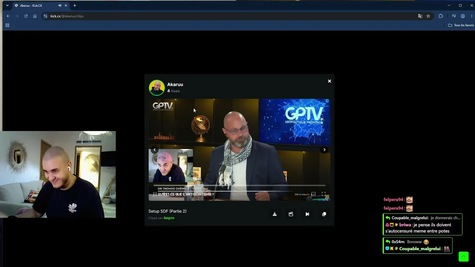The width and height of the screenshot is (475, 267).
Task: Go back in browser history
Action: (x=8, y=16)
